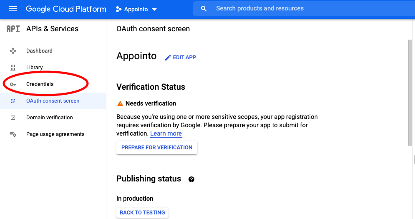
Task: Click the Appointo project hexagon icon
Action: click(118, 9)
